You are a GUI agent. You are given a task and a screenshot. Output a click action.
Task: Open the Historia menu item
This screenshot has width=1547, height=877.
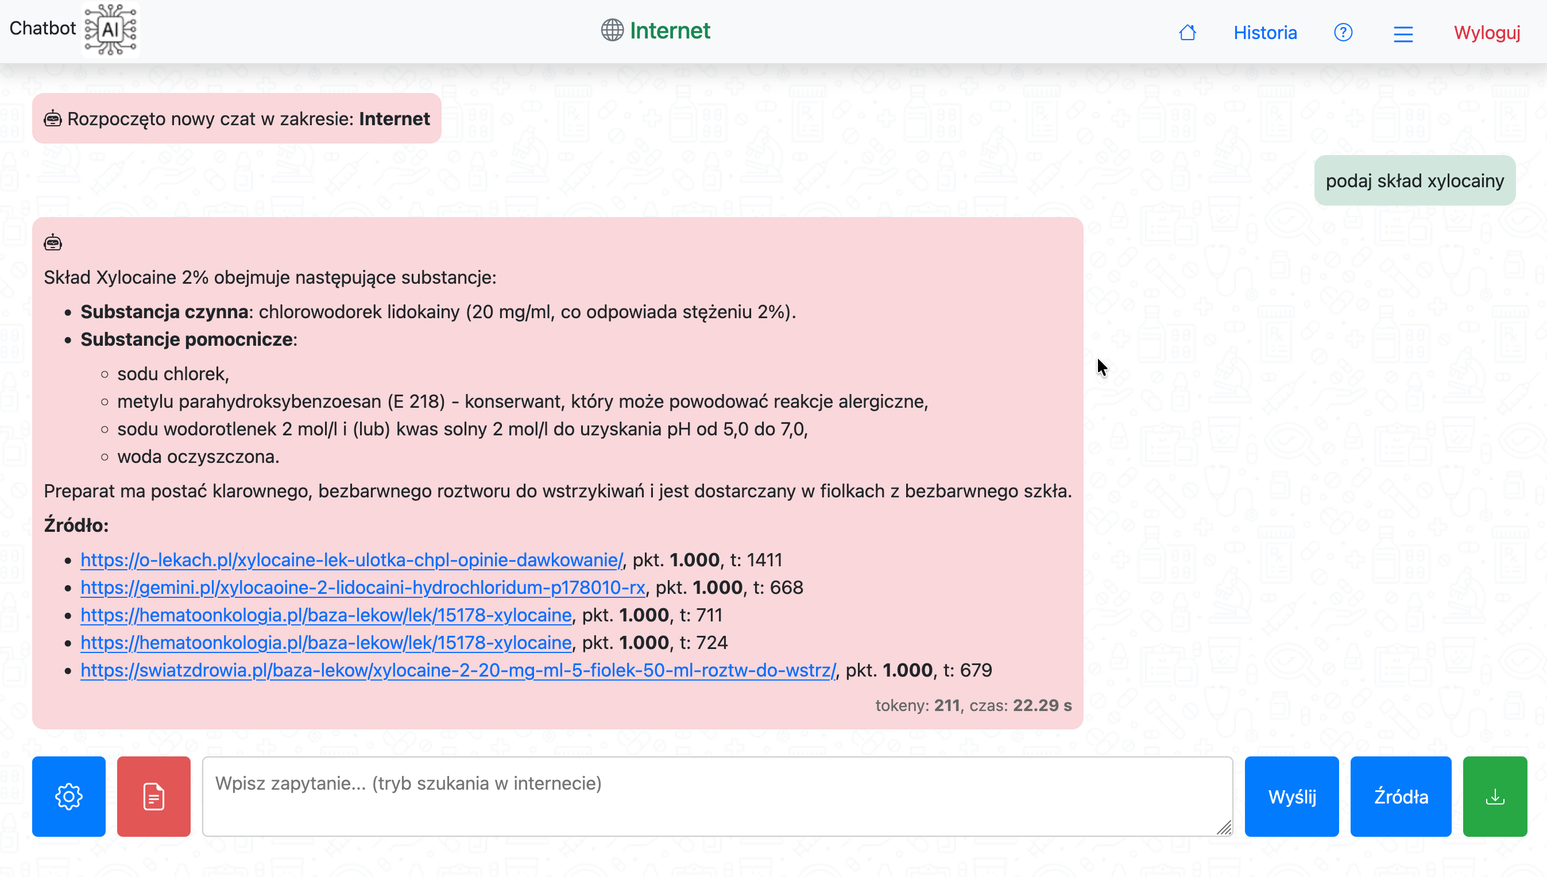point(1264,33)
